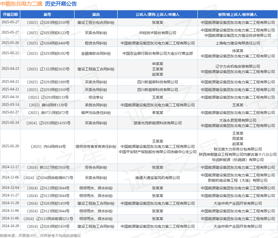Click the 公诉人/原告/上诉人/申请人 column header

(x=157, y=14)
